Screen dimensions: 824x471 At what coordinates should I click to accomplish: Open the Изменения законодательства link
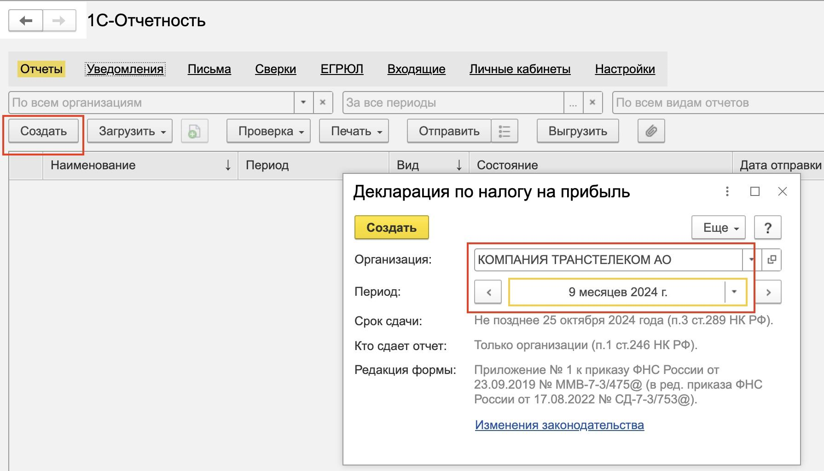click(x=559, y=425)
